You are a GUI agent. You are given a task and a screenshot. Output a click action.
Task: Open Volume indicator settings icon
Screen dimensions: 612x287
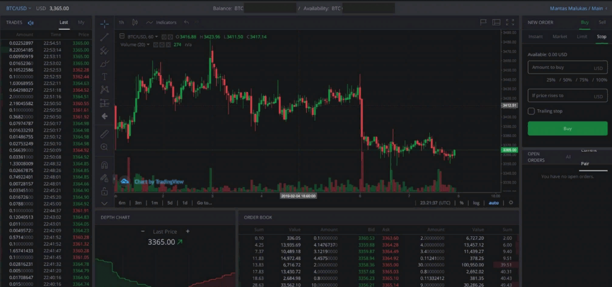click(162, 45)
